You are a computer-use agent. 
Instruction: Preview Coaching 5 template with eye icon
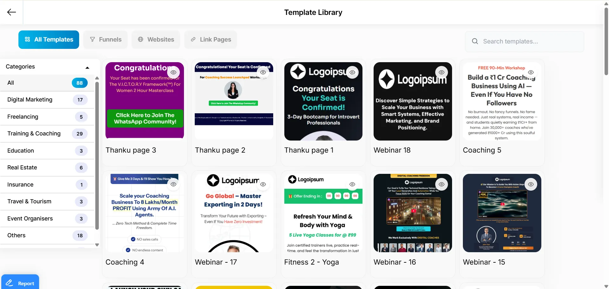coord(531,72)
